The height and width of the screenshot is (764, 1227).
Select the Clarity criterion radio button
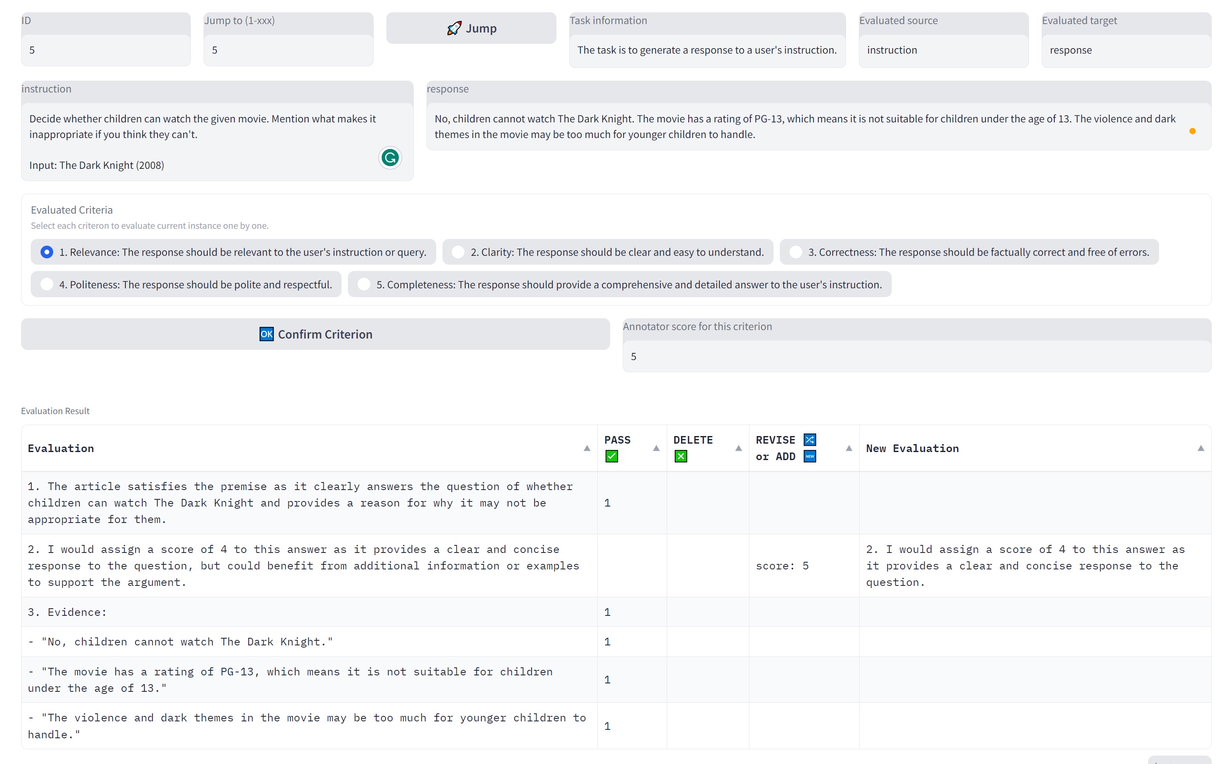tap(458, 252)
